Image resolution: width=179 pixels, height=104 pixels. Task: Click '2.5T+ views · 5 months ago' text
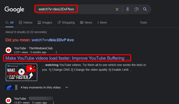[30, 52]
